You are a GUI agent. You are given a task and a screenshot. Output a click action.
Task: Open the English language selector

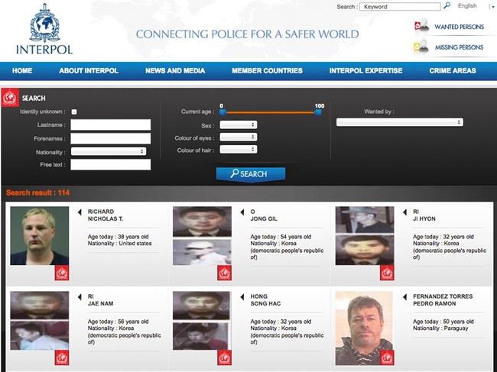click(x=468, y=6)
